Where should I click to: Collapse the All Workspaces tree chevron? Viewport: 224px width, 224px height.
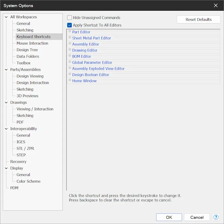coord(6,17)
